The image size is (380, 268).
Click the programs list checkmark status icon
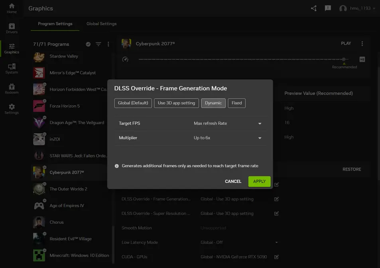pos(88,44)
